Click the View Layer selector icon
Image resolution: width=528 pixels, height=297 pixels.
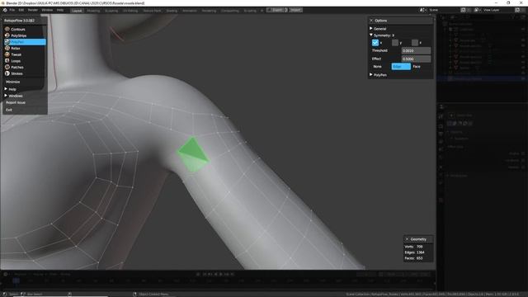point(477,10)
